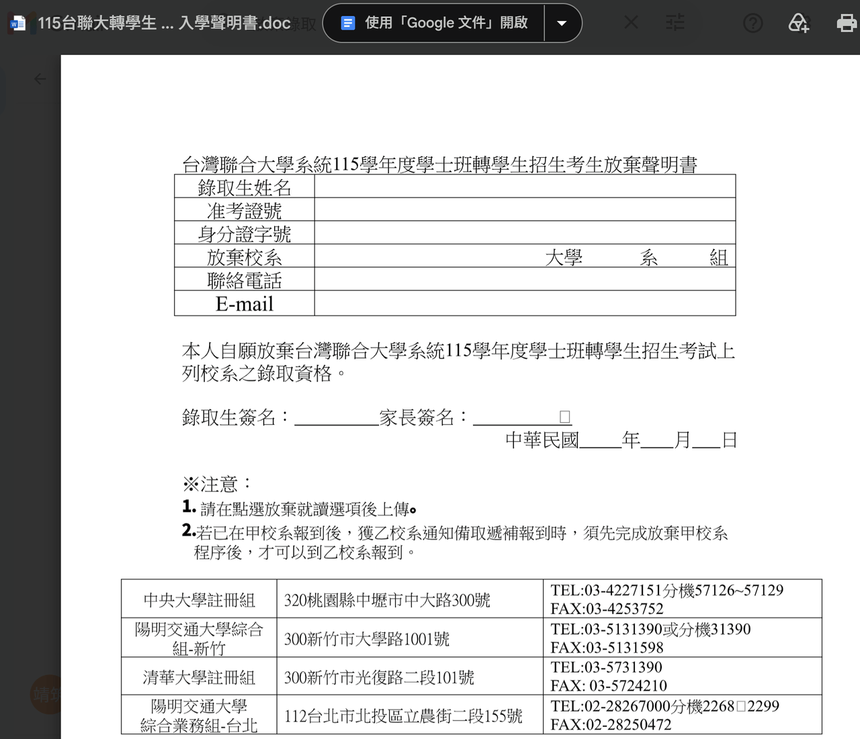Click the 系 text in 放棄校系 row
Viewport: 860px width, 739px height.
pyautogui.click(x=649, y=257)
